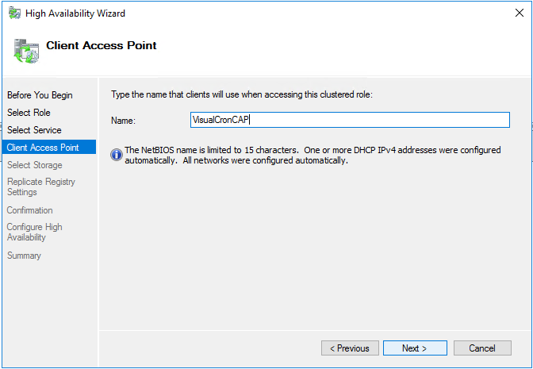Click the blue information icon beside the NetBIOS note
This screenshot has height=369, width=533.
pos(117,155)
